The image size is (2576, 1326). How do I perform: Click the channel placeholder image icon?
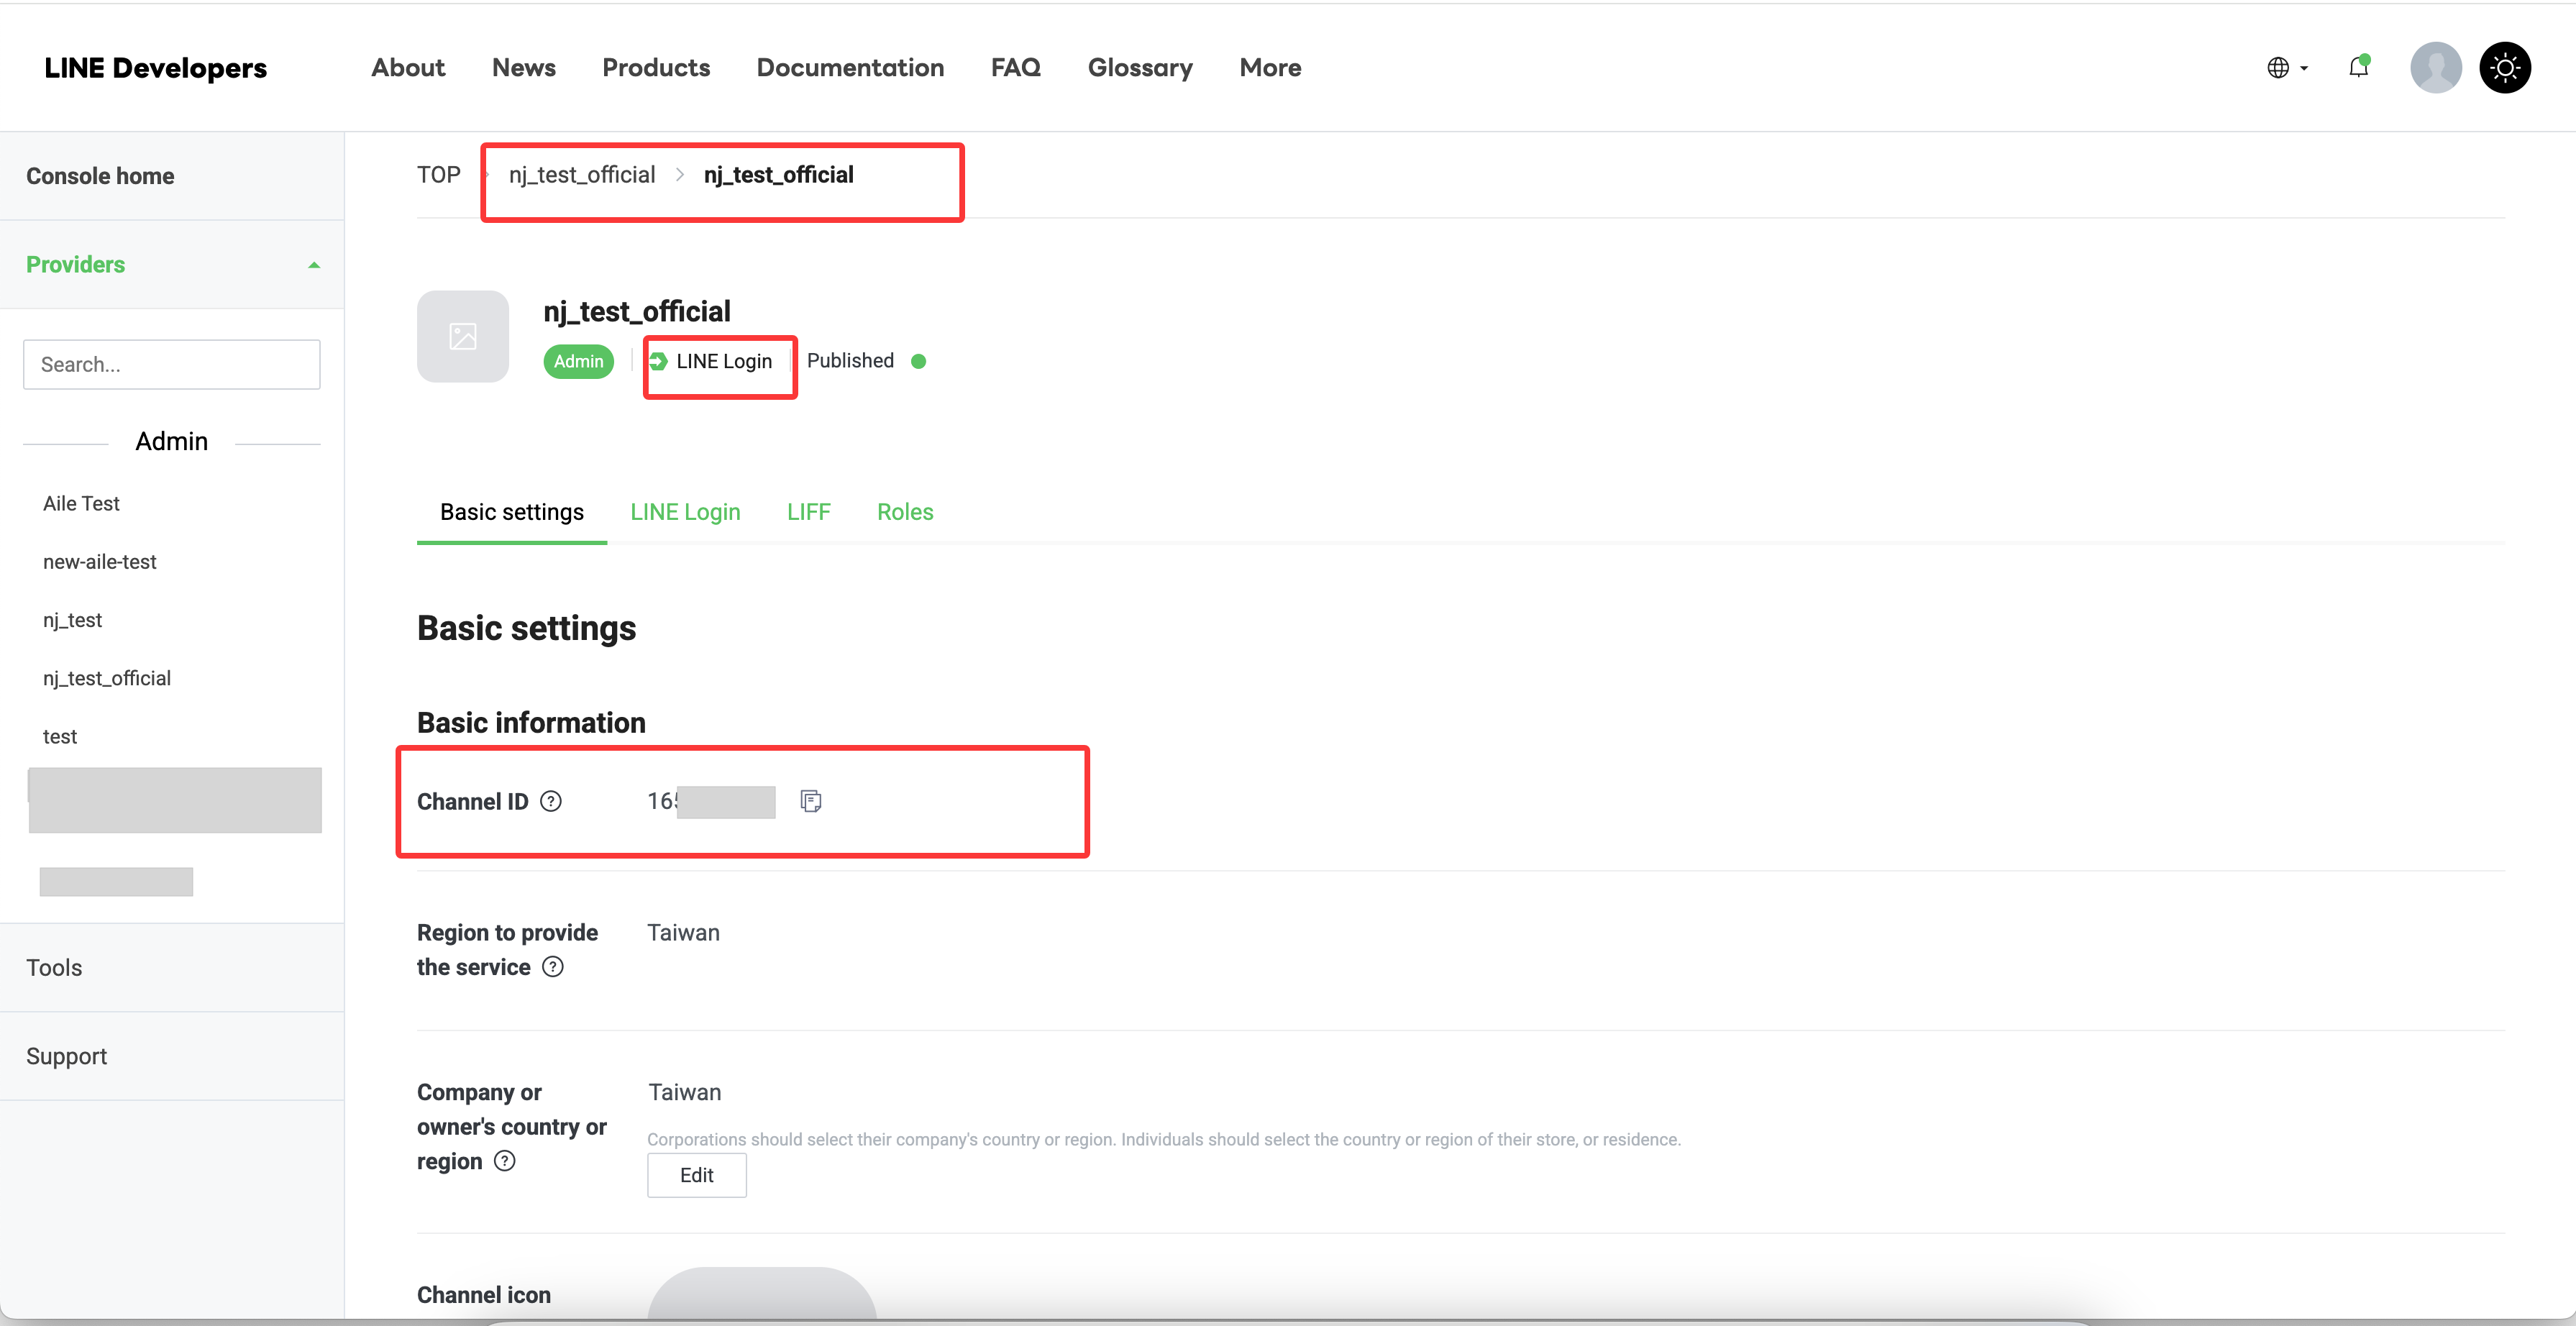463,336
